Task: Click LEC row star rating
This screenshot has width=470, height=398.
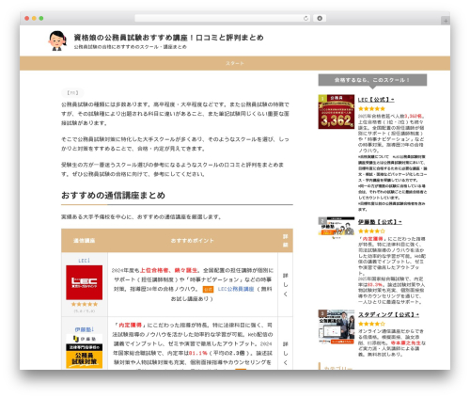Action: pyautogui.click(x=84, y=304)
